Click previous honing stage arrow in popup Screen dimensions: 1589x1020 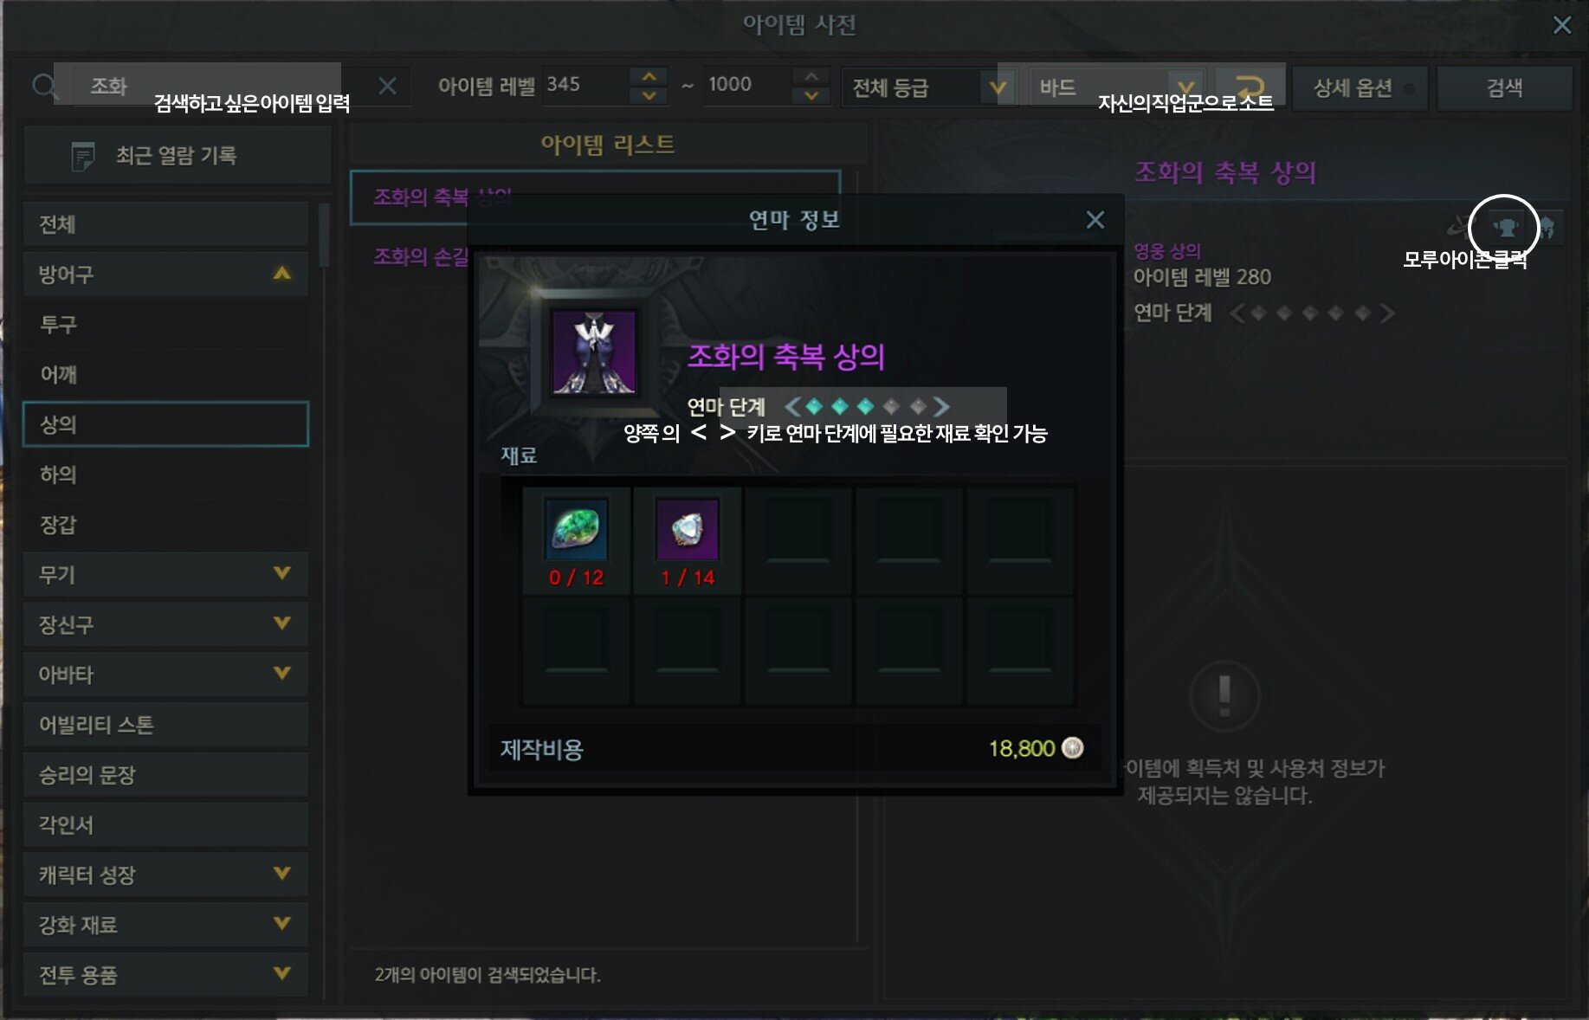(x=791, y=406)
